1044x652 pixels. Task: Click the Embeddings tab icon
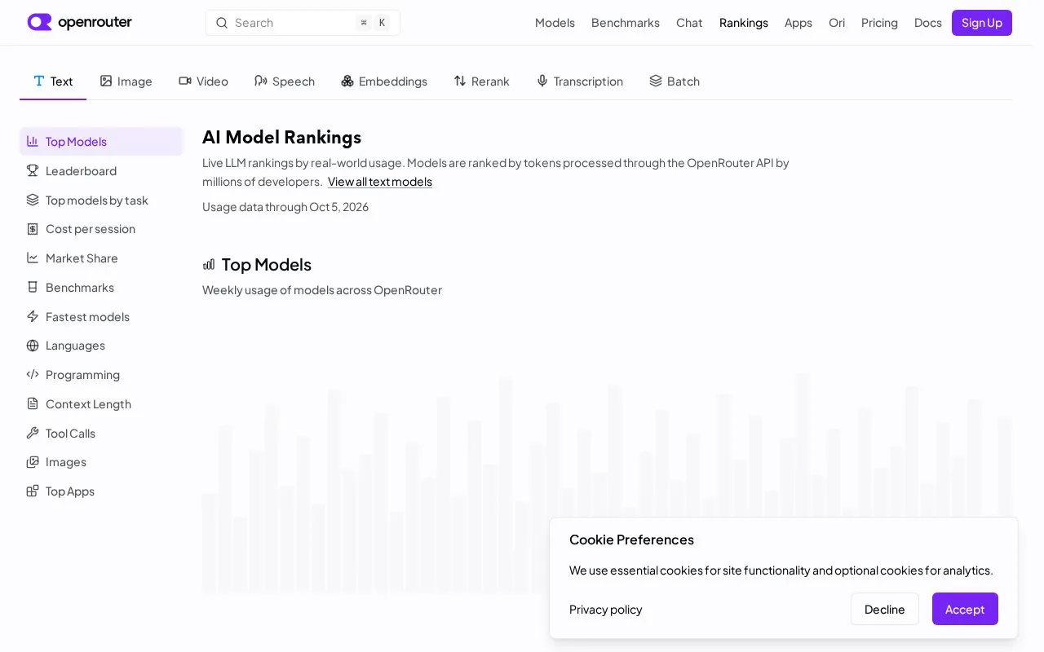(x=347, y=81)
